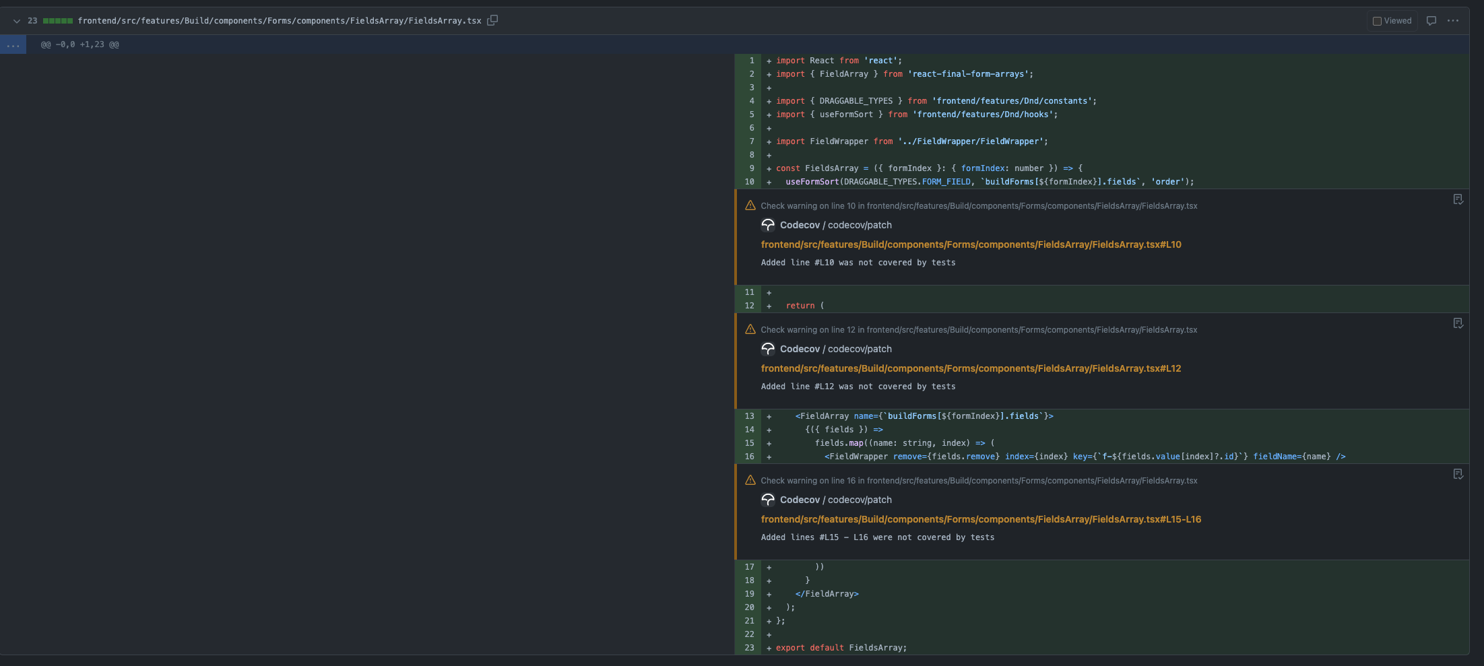Open annotation details for line 16 warning
This screenshot has height=666, width=1484.
1458,474
